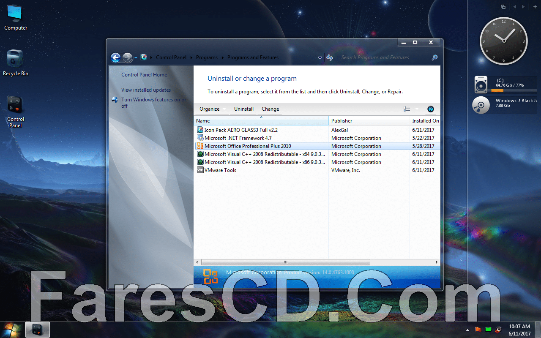Click the Visual C++ x86 row icon

(x=200, y=162)
